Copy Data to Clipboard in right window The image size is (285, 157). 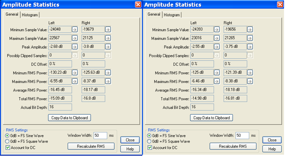(211, 118)
